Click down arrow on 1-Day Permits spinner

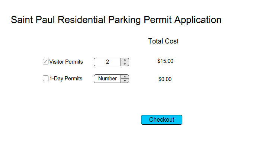(125, 81)
